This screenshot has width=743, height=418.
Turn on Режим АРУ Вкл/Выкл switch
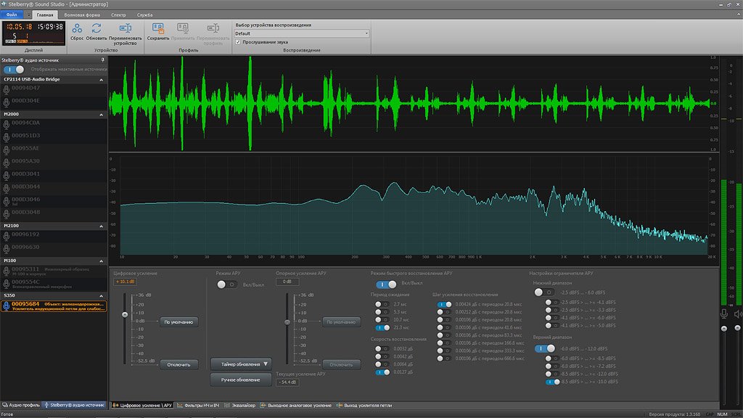coord(226,284)
